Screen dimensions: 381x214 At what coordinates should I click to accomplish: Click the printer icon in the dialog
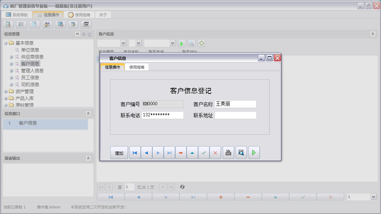(x=228, y=153)
